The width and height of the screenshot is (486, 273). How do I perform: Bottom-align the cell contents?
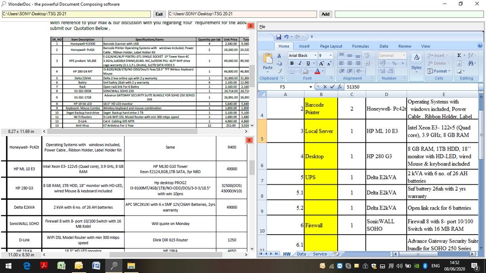coord(358,55)
